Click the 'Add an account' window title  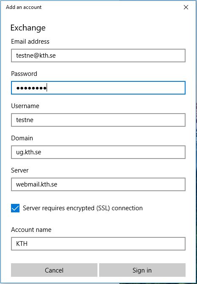tap(24, 7)
